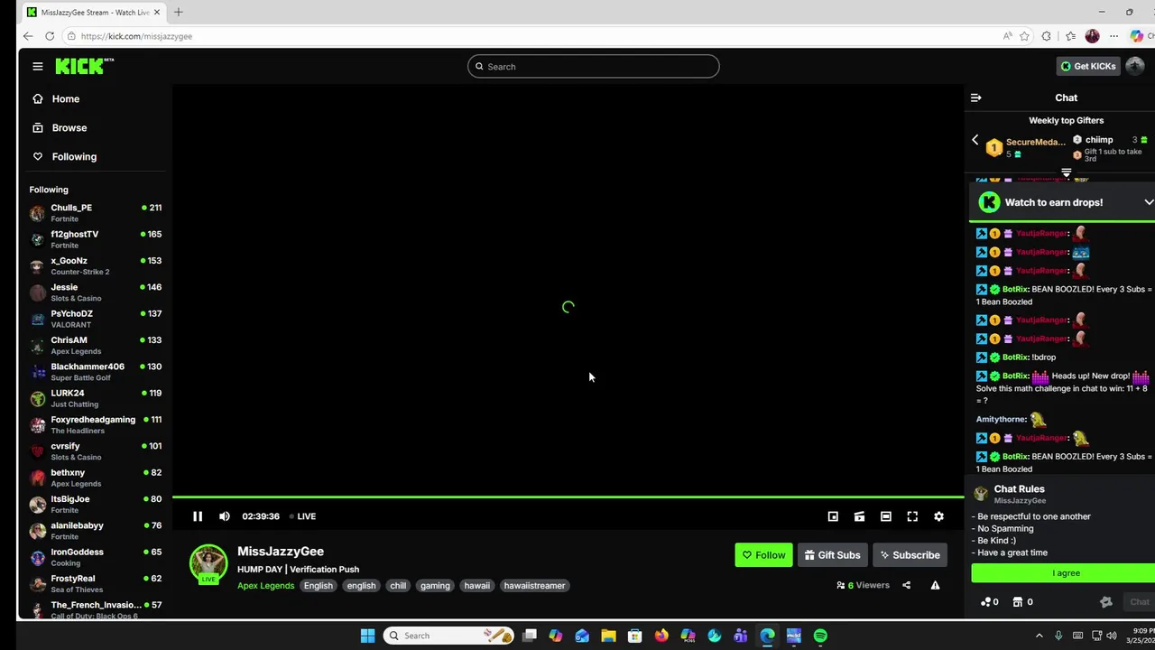Screen dimensions: 1155x650
Task: Click I agree to chat rules
Action: [x=1065, y=573]
